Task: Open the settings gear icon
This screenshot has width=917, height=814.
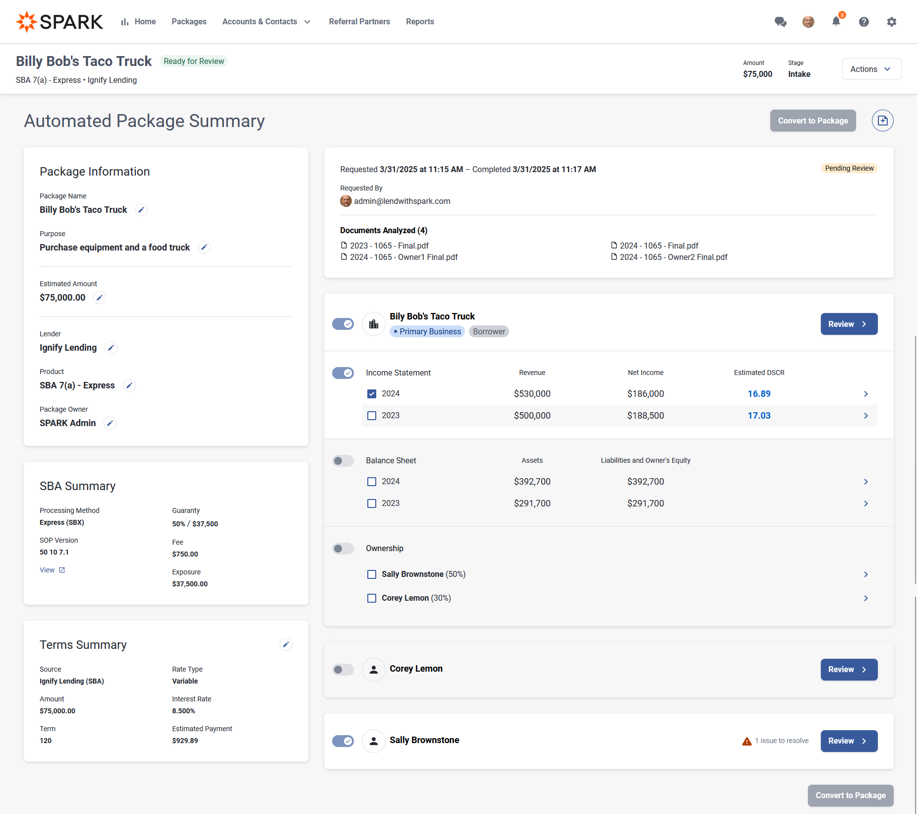Action: coord(892,22)
